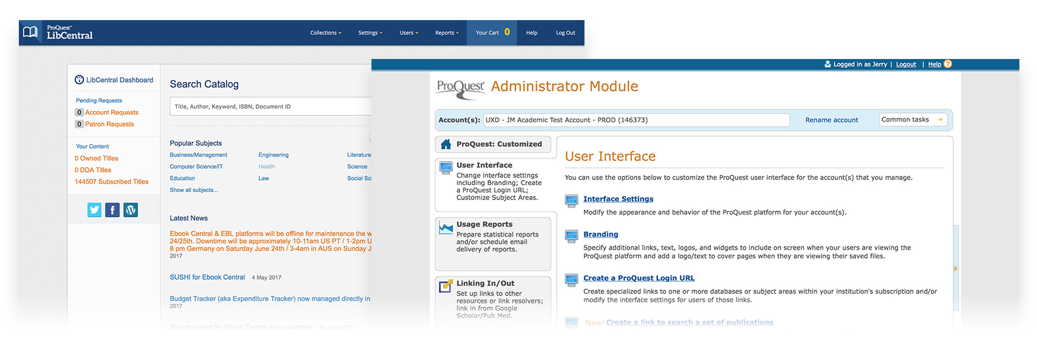
Task: Open Ebook Central & EBL maintenance news
Action: (x=270, y=241)
